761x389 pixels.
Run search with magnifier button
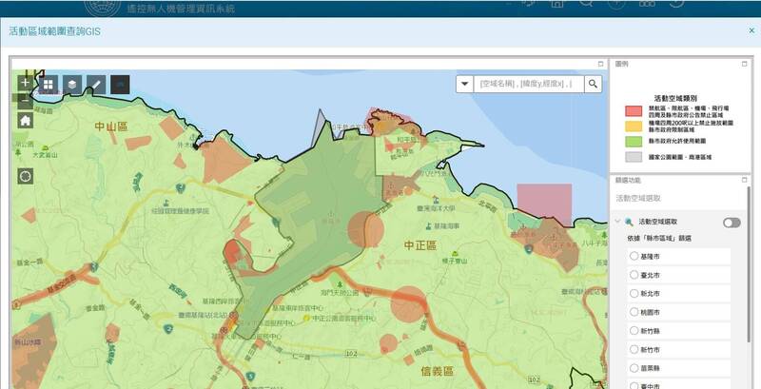pos(593,84)
